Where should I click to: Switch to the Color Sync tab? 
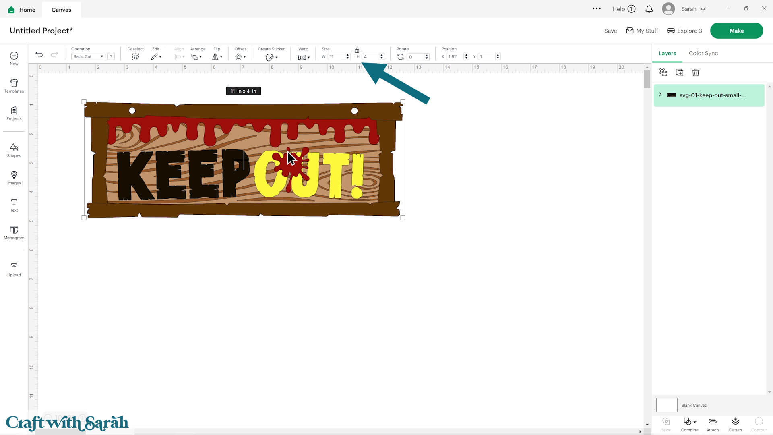point(703,53)
